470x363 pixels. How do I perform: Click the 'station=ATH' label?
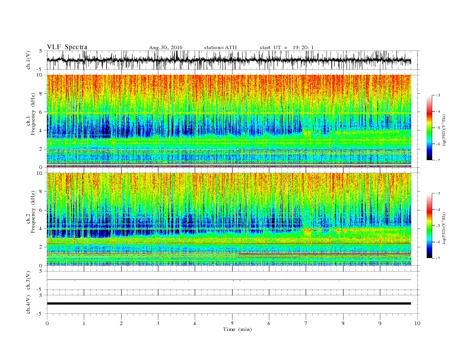(220, 47)
